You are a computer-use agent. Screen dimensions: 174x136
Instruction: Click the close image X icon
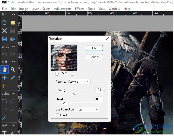pos(4,31)
